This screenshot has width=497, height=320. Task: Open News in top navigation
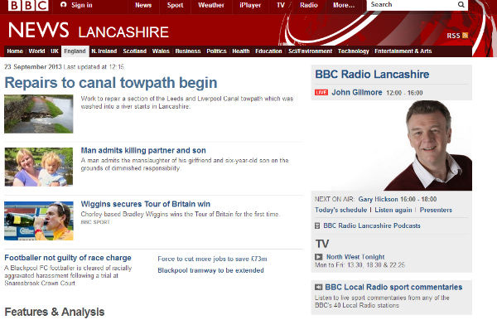tap(143, 5)
